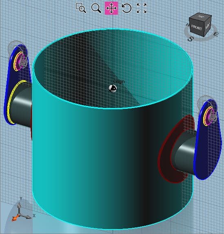Click the FRONT face of view cube
The width and height of the screenshot is (224, 234).
click(197, 27)
